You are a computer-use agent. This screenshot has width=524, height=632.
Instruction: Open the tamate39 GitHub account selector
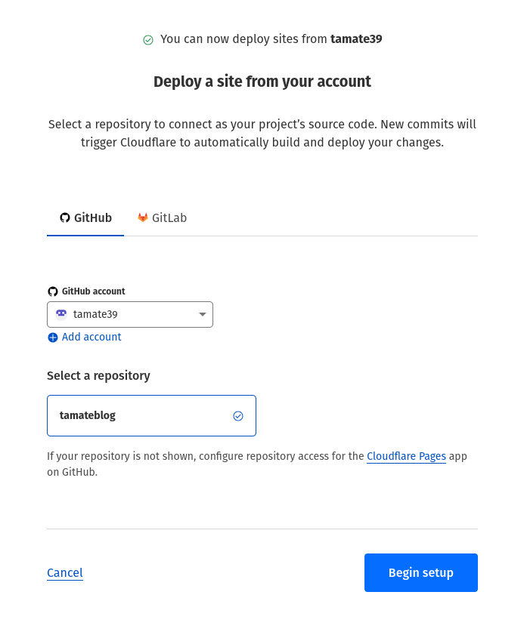click(x=130, y=315)
